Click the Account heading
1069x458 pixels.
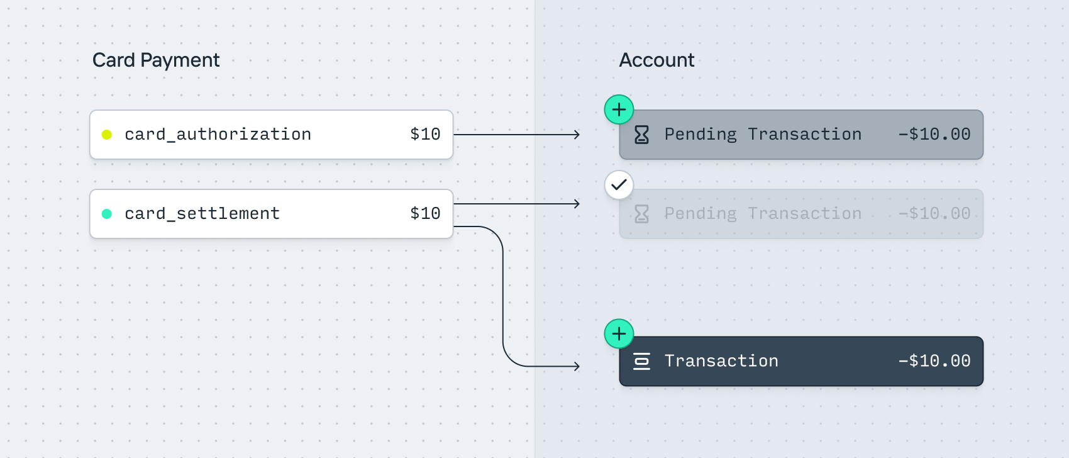(656, 60)
